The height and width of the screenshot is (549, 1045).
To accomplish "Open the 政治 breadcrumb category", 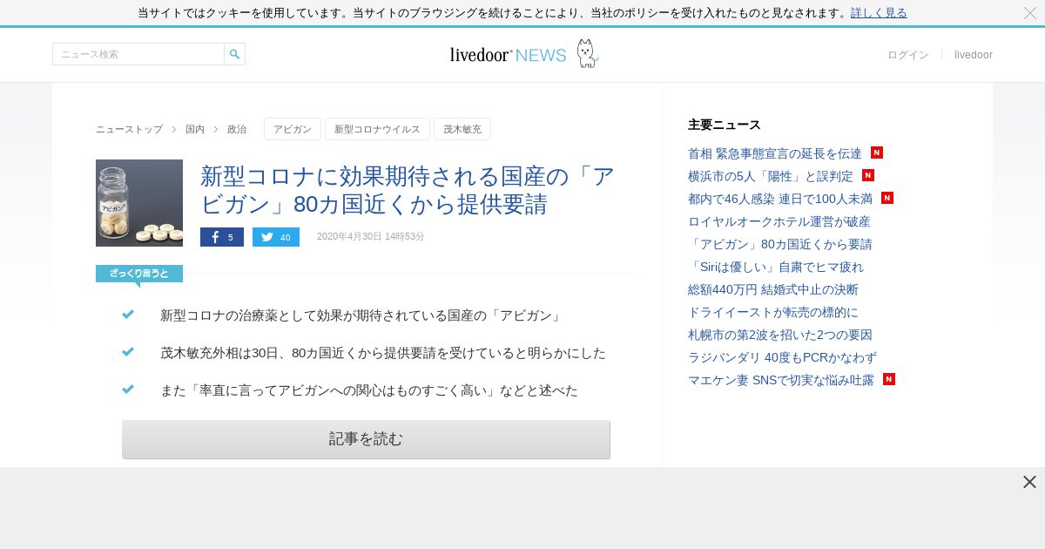I will pyautogui.click(x=237, y=129).
